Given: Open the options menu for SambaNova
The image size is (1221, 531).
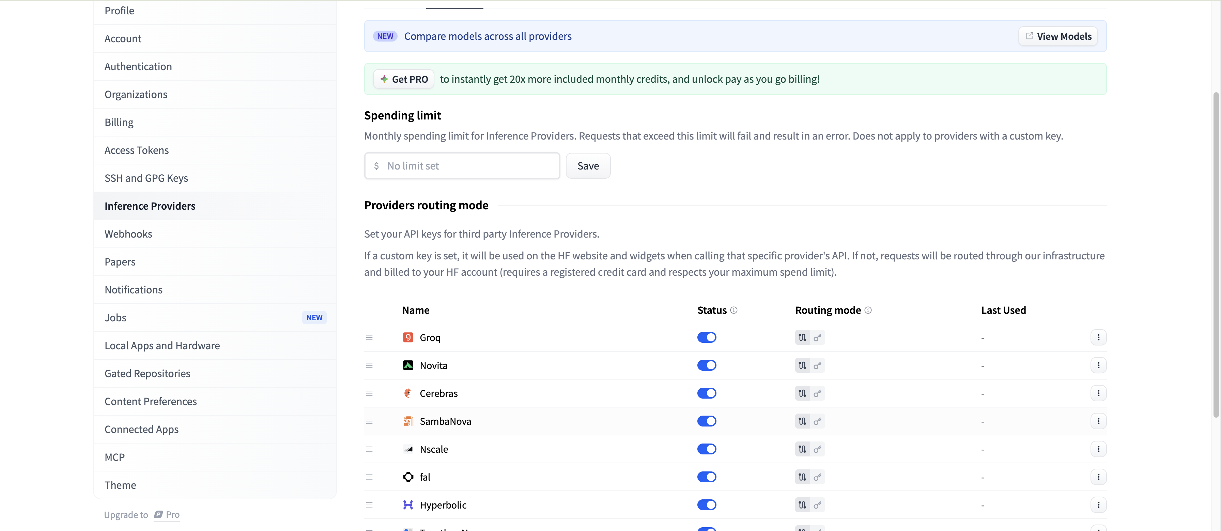Looking at the screenshot, I should [1099, 421].
